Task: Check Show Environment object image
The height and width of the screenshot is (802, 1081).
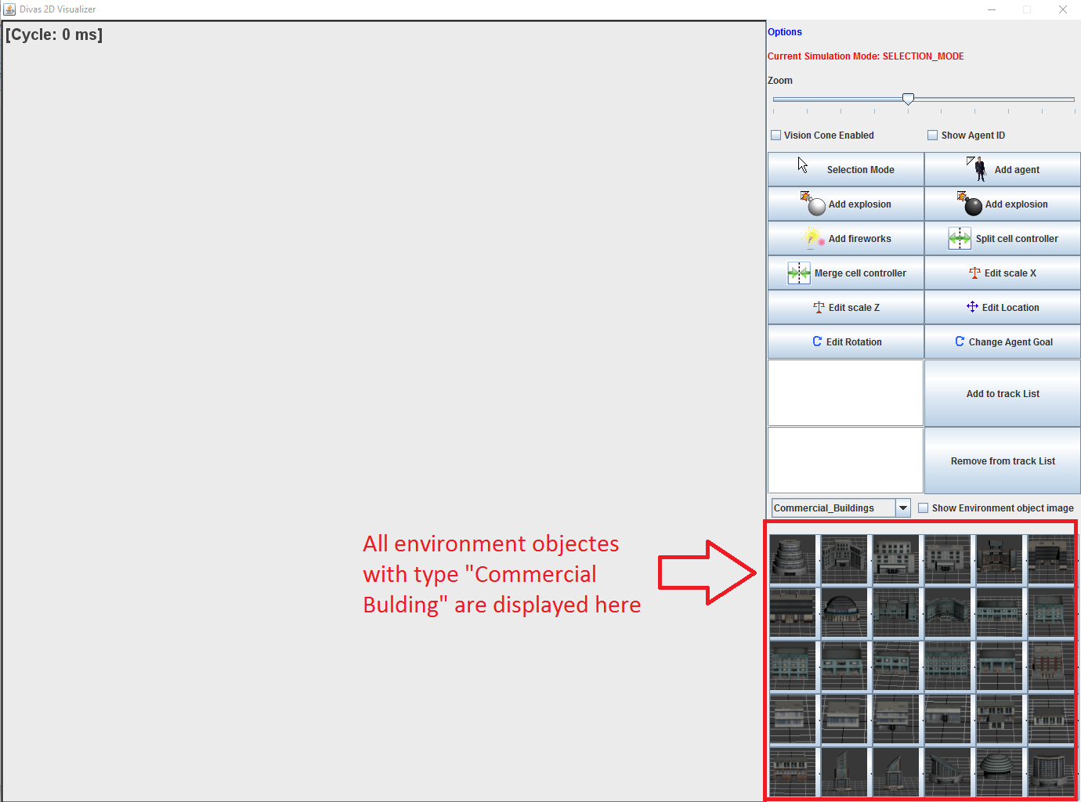Action: click(x=924, y=508)
